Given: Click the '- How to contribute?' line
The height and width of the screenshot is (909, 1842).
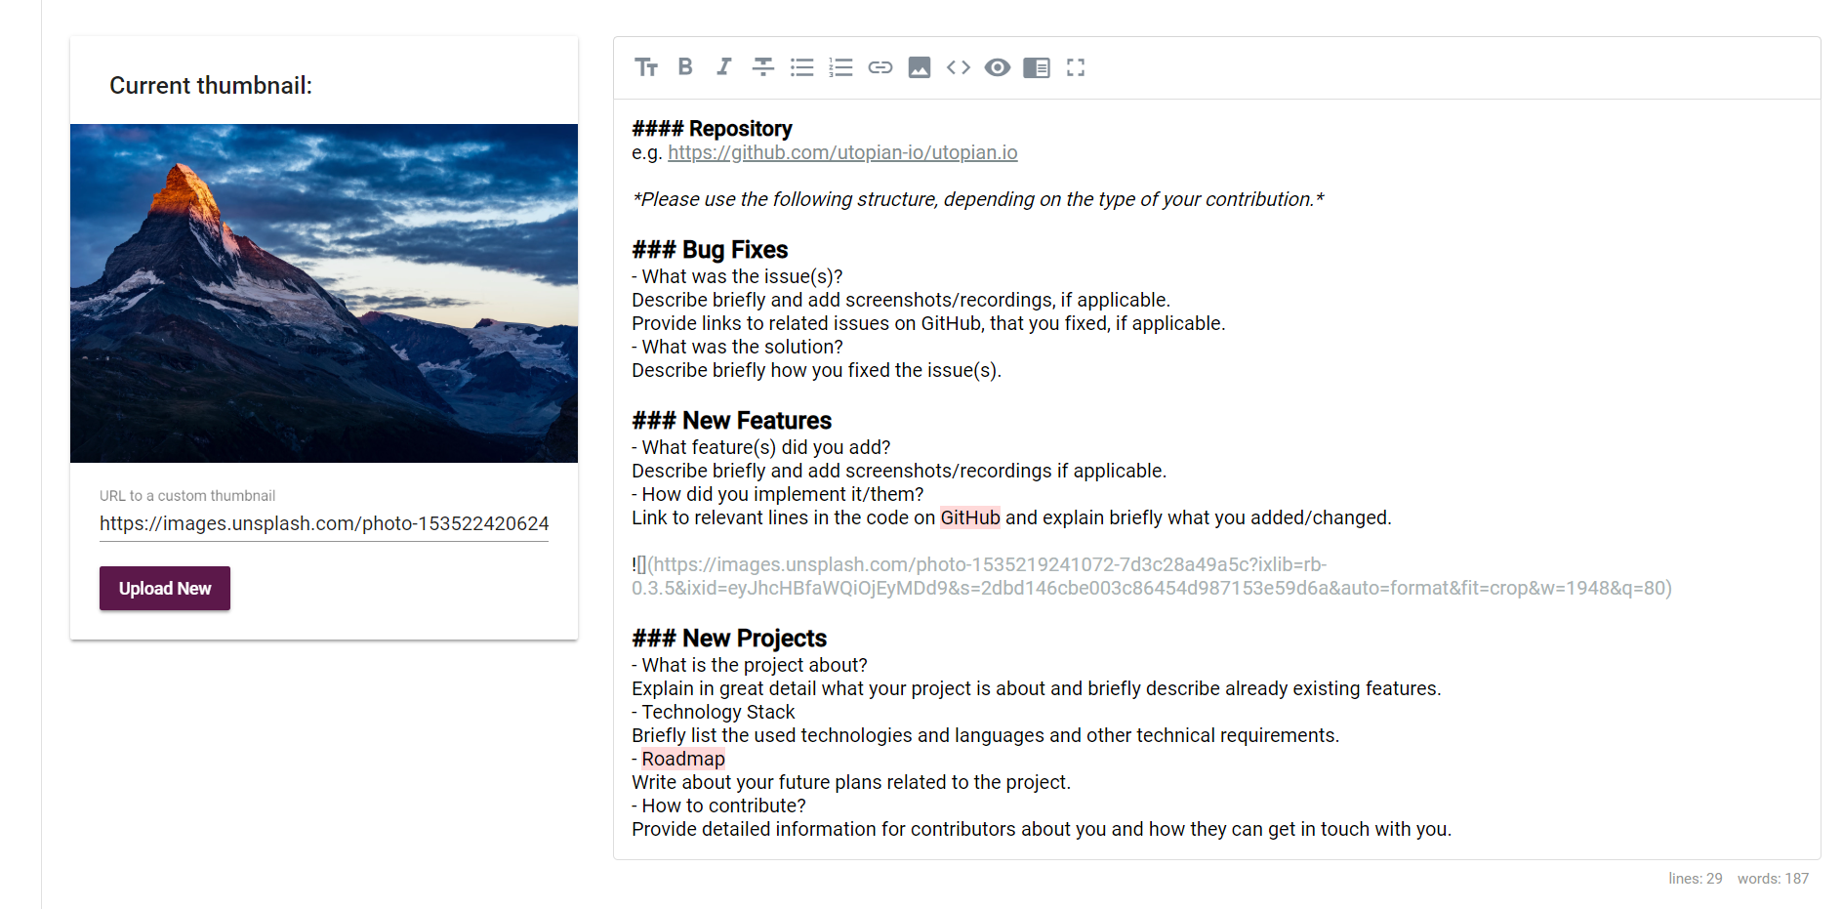Looking at the screenshot, I should coord(718,806).
